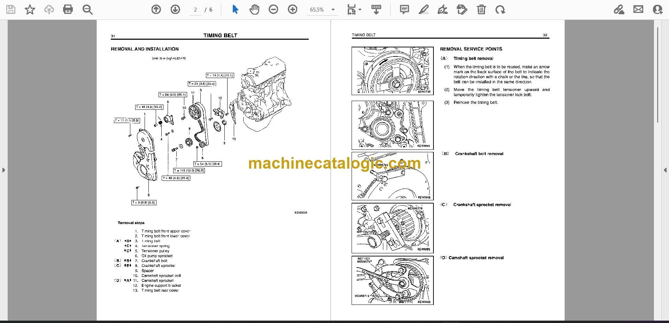This screenshot has width=669, height=323.
Task: Click the stamp tool icon
Action: (x=462, y=10)
